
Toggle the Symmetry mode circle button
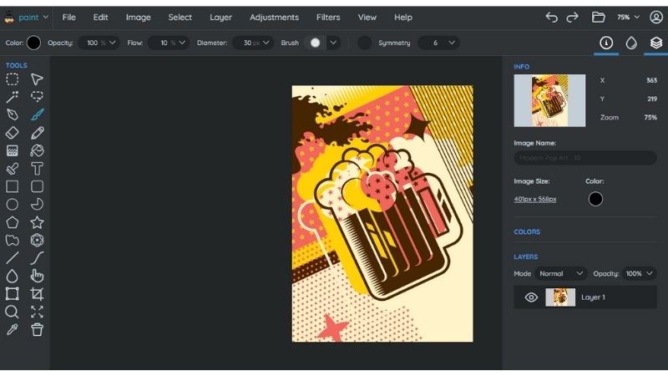pyautogui.click(x=364, y=43)
